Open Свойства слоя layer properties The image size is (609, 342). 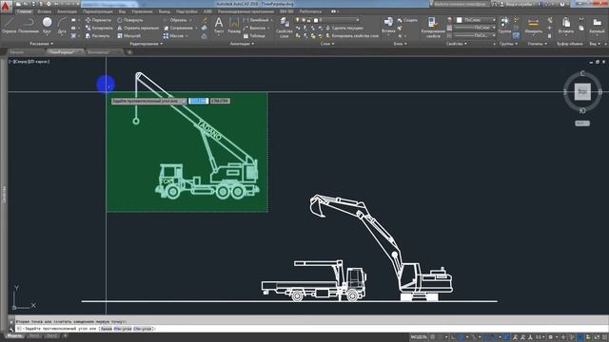pos(285,28)
